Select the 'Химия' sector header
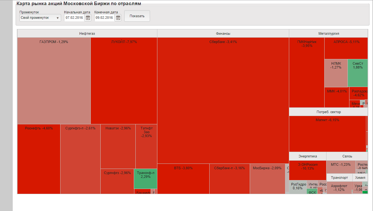Screen dimensions: 373x211 click(360, 178)
